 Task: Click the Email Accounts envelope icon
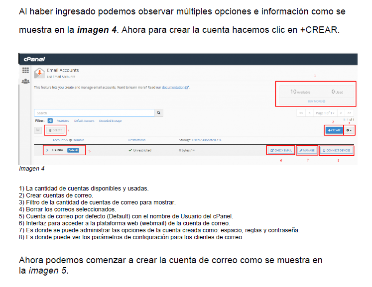(39, 73)
